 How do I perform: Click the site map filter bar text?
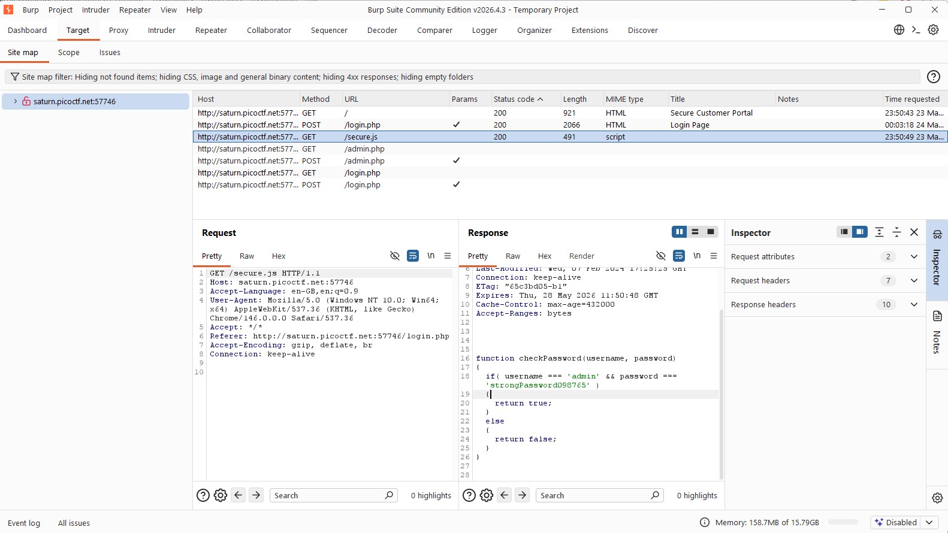click(x=247, y=77)
